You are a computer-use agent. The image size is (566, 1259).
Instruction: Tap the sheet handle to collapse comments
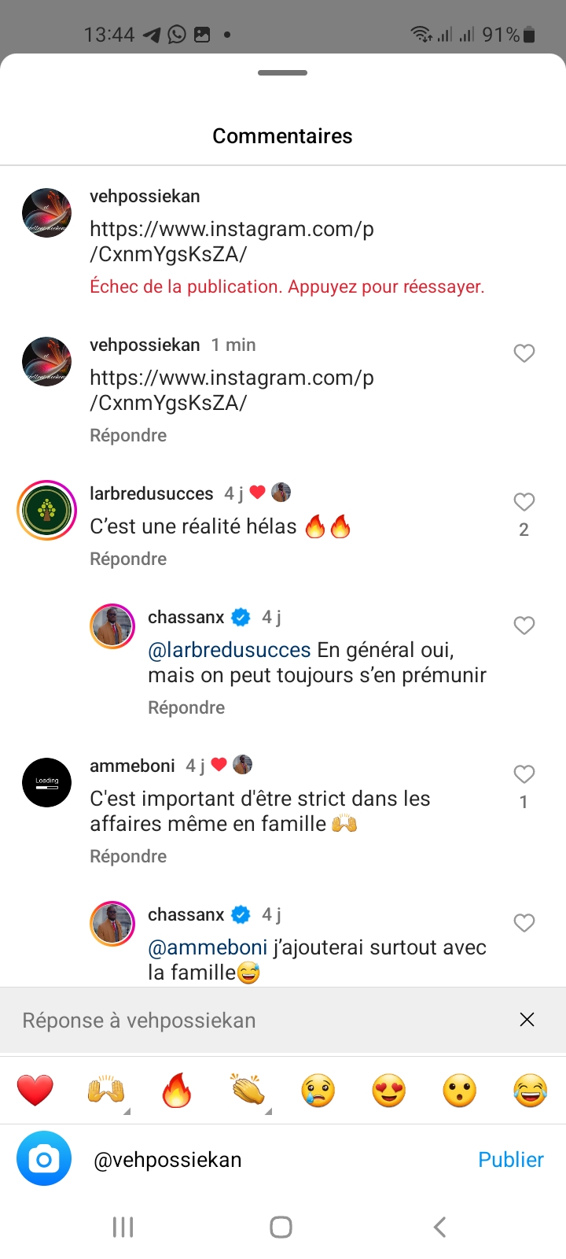click(282, 73)
